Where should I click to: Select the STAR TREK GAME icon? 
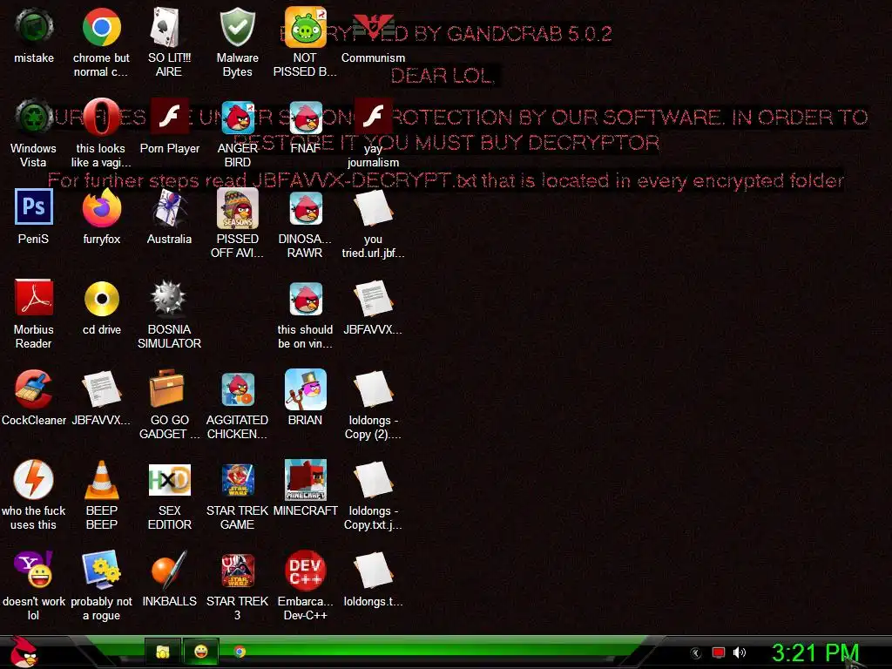click(x=237, y=480)
